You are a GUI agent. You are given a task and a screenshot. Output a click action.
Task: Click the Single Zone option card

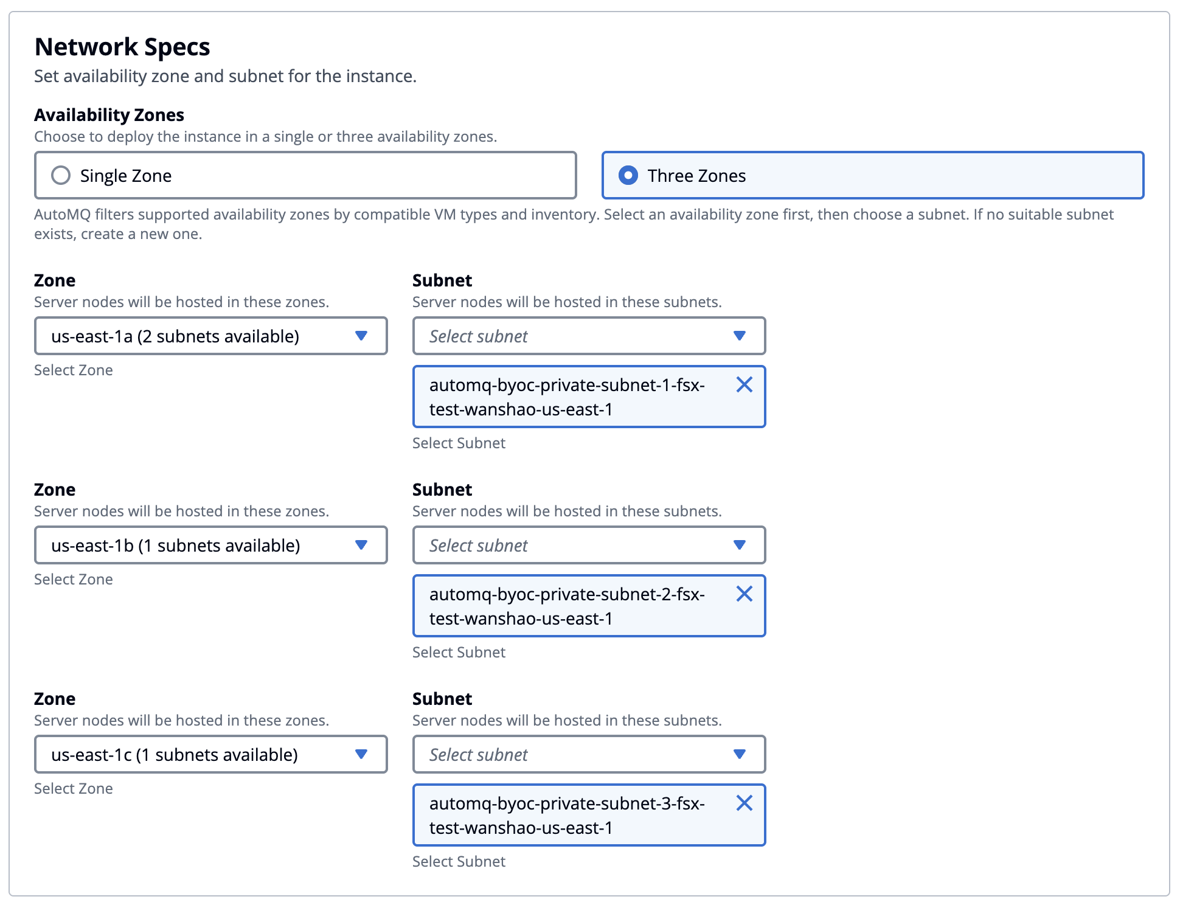341,175
